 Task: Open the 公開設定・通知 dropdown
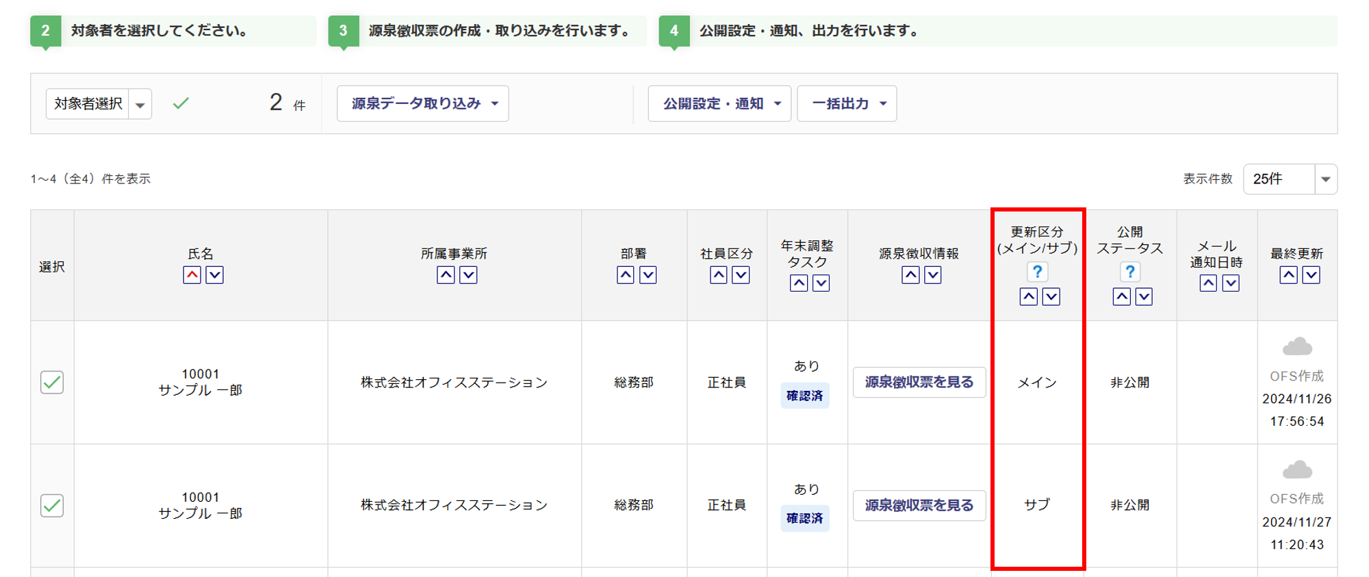(x=719, y=103)
